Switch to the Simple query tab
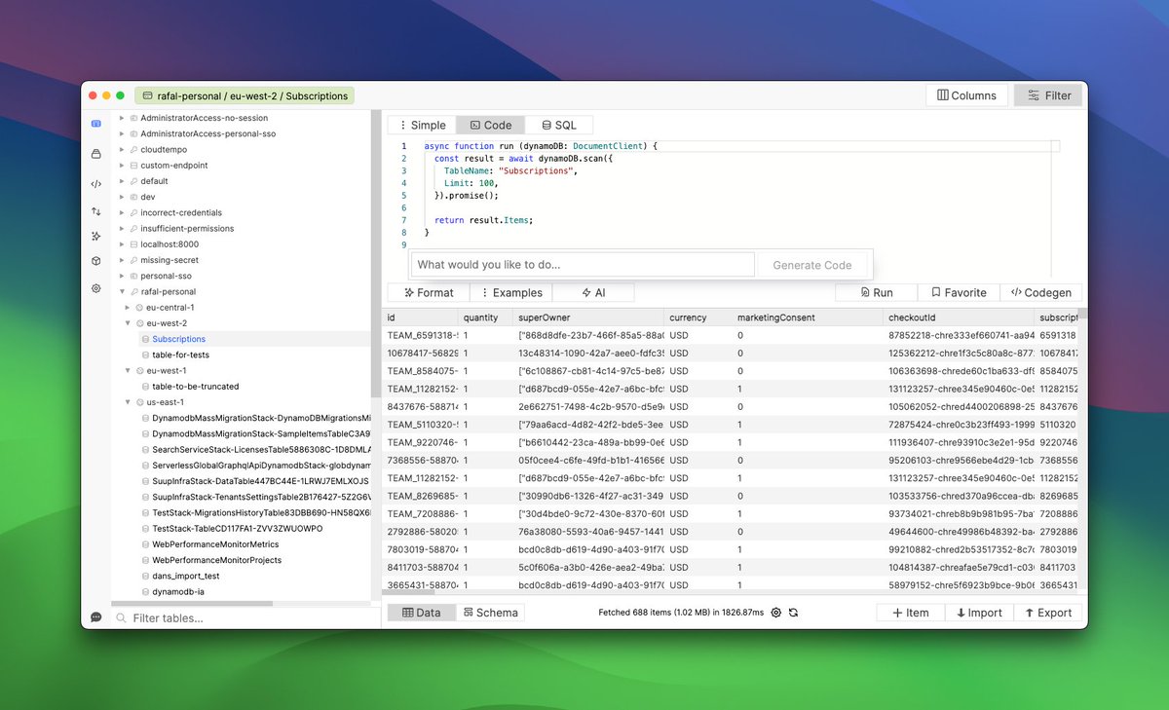Viewport: 1169px width, 710px height. coord(421,125)
